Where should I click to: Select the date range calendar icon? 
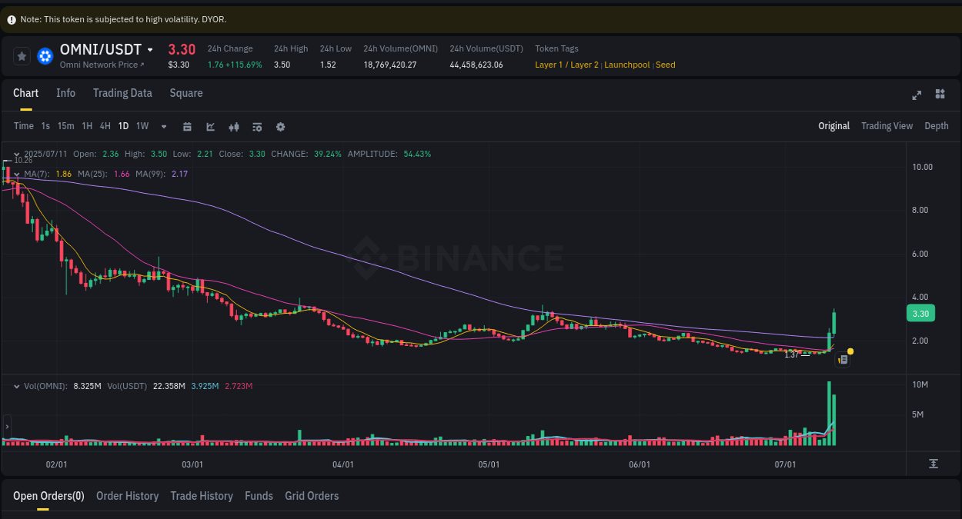187,126
